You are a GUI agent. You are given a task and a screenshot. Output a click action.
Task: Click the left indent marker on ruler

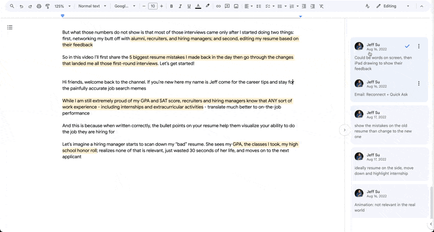coord(62,16)
